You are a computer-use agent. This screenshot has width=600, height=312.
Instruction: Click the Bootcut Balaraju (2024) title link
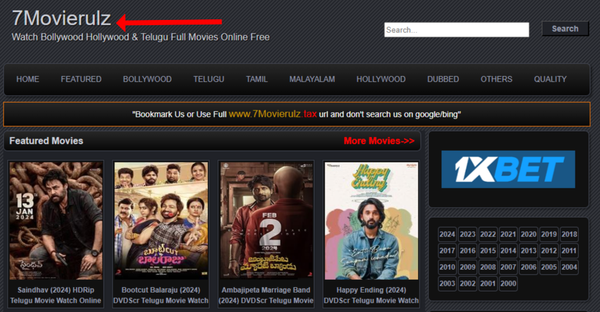click(161, 295)
